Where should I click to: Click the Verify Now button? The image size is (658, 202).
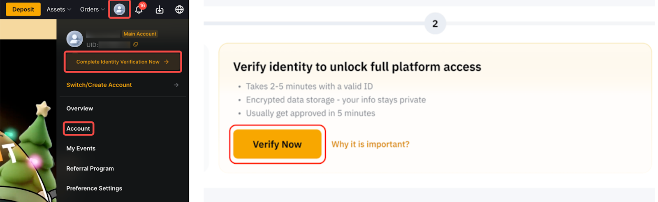tap(277, 144)
